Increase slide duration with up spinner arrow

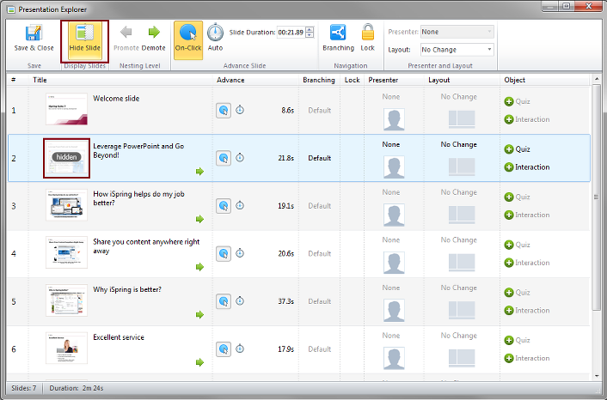point(310,30)
